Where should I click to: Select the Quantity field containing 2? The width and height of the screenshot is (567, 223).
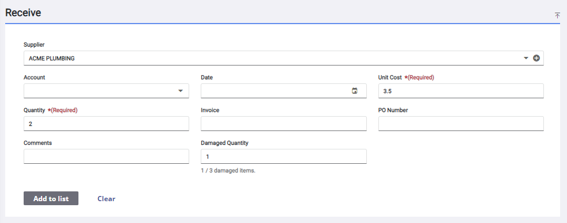(106, 124)
